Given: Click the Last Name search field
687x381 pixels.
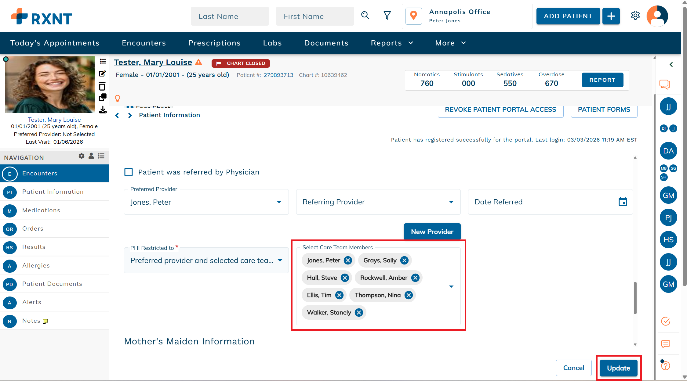Looking at the screenshot, I should [x=230, y=16].
